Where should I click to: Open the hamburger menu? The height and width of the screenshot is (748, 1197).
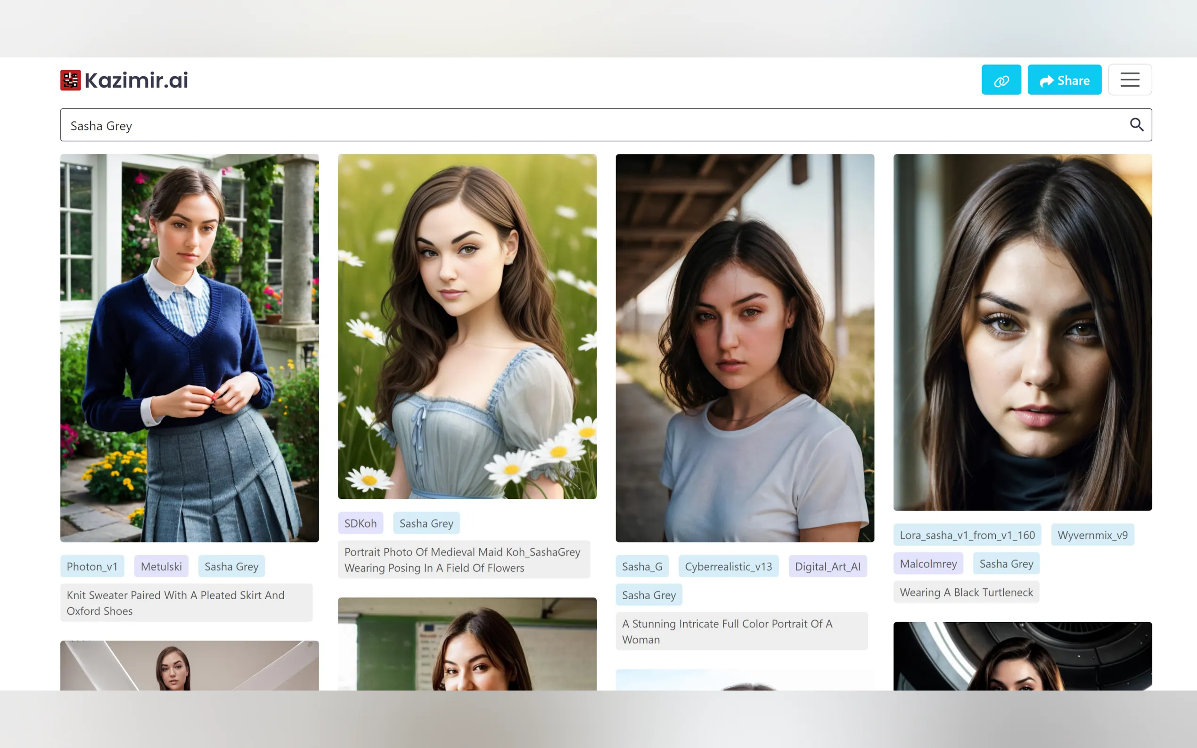(x=1129, y=80)
